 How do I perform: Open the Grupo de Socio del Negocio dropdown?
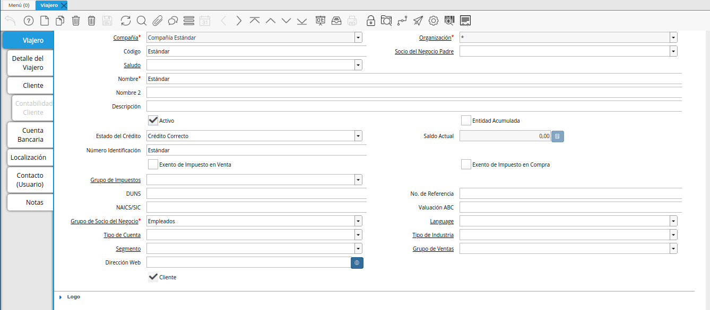click(359, 221)
